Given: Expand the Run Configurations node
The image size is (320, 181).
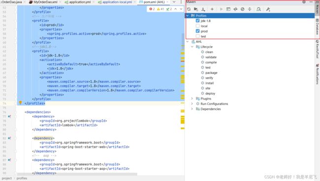Looking at the screenshot, I should pos(192,103).
